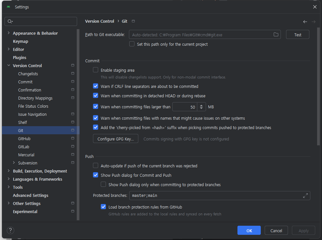Click project icon beside Issue Navigation row
This screenshot has height=240, width=322.
[73, 114]
